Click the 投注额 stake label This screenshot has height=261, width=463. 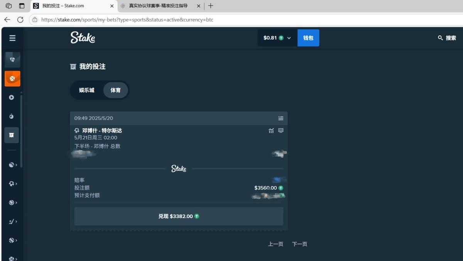pos(82,188)
